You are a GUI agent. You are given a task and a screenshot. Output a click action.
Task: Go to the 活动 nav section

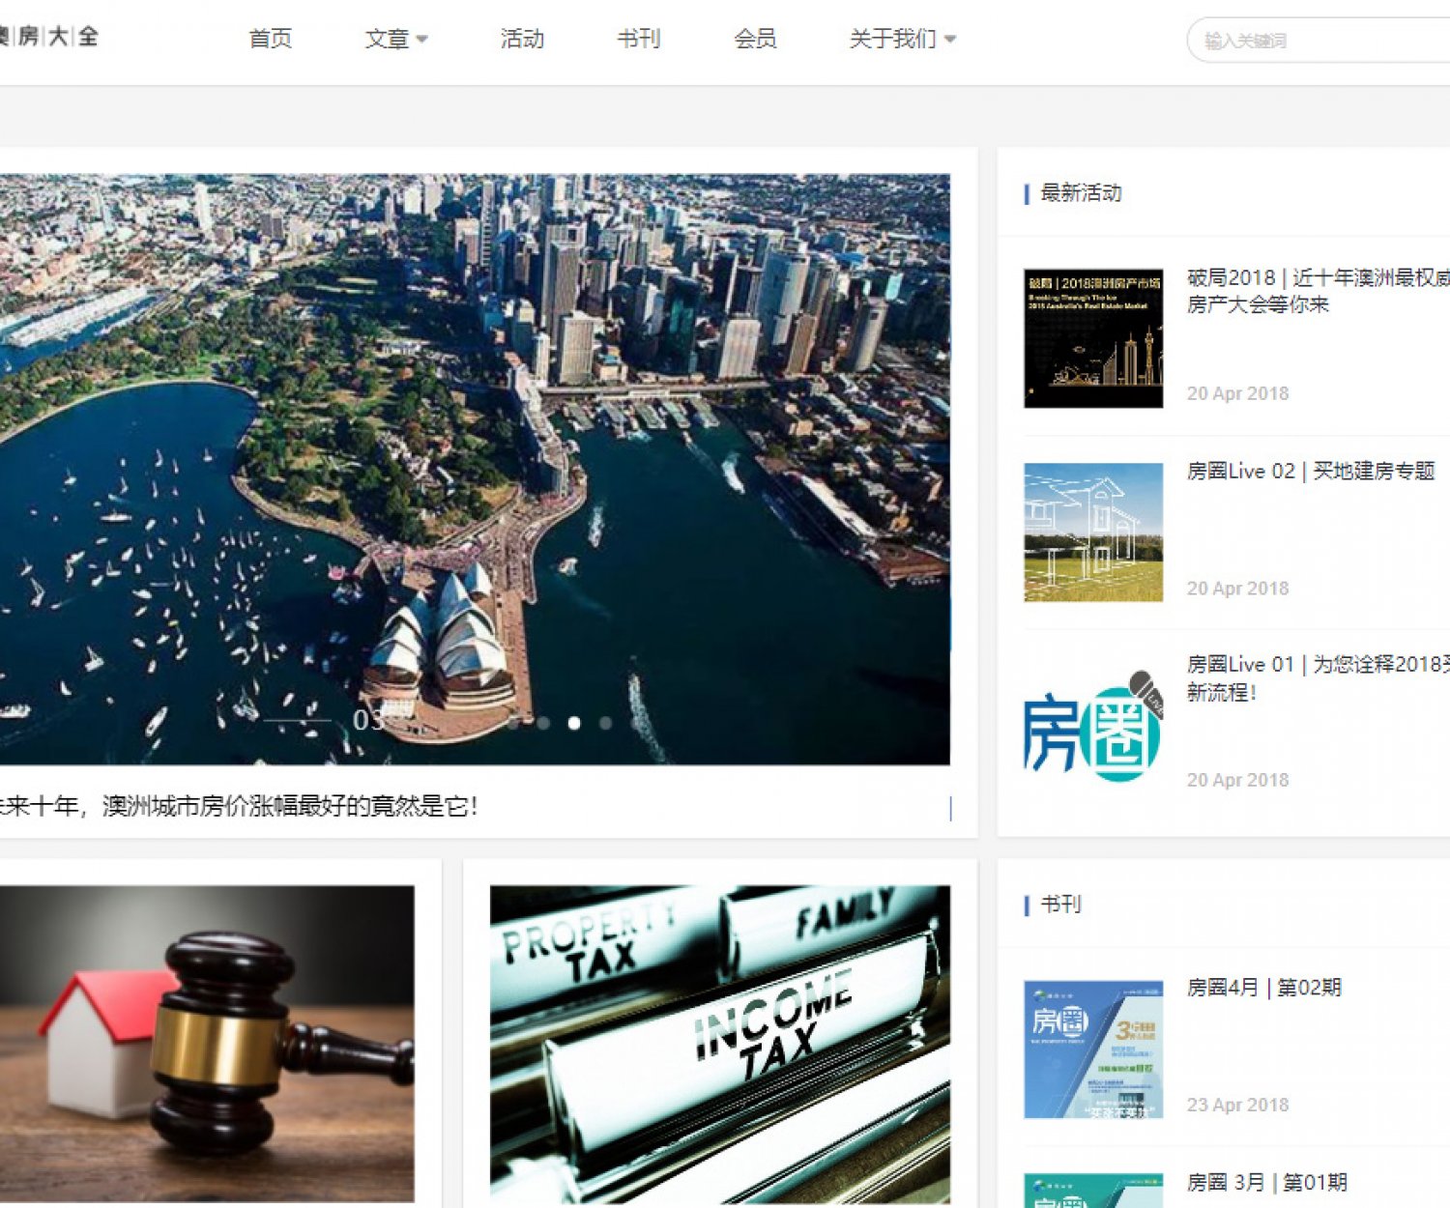[522, 39]
